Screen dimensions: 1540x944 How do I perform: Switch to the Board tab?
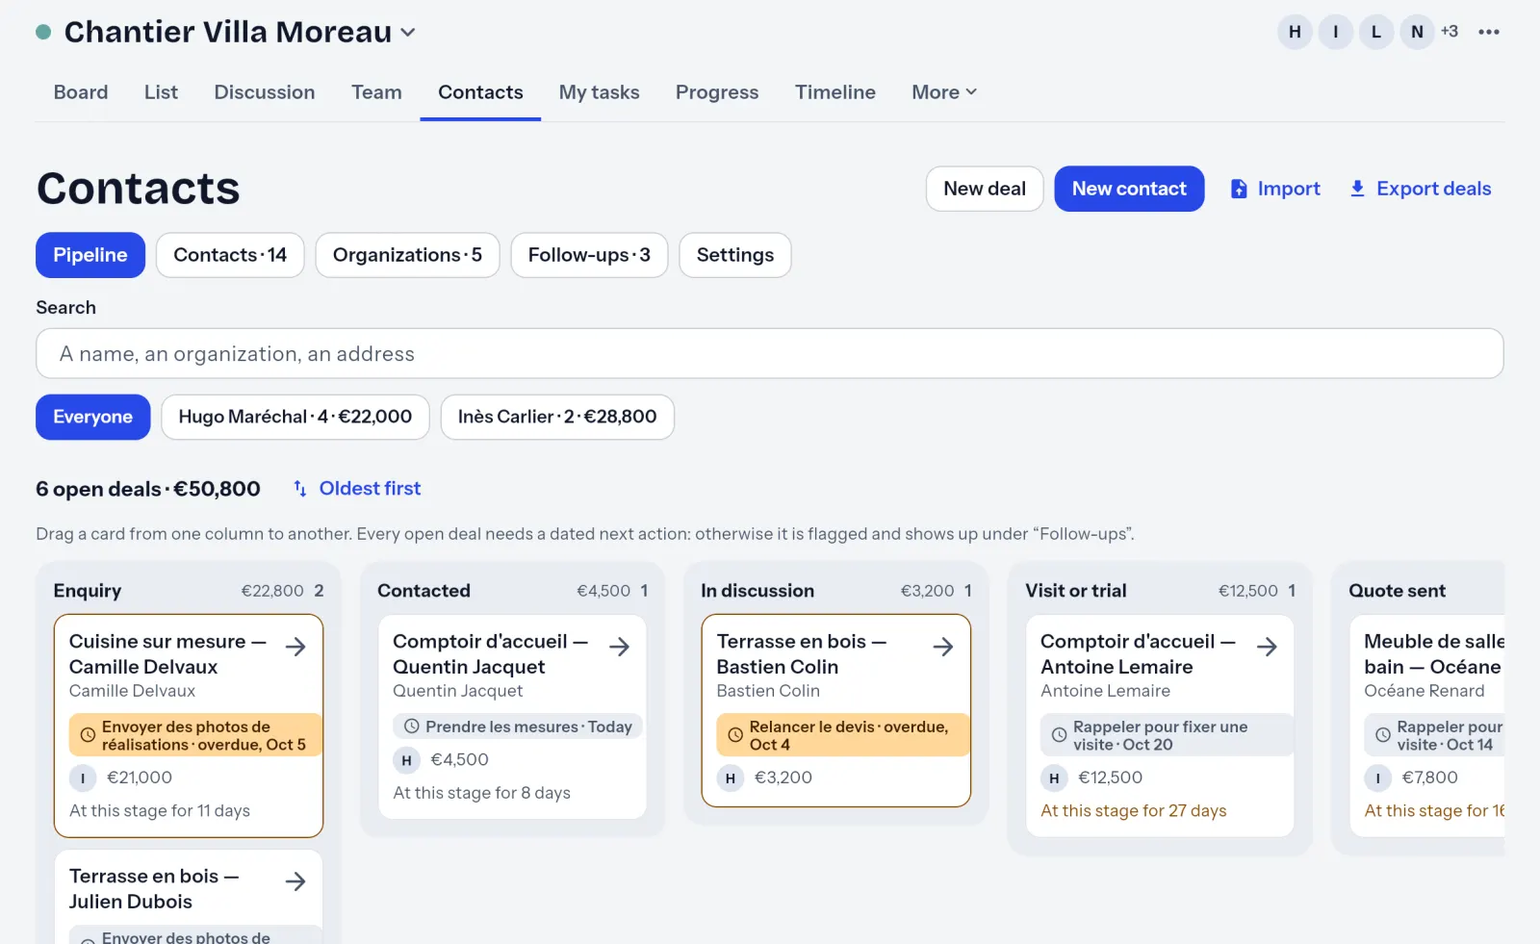(x=81, y=92)
